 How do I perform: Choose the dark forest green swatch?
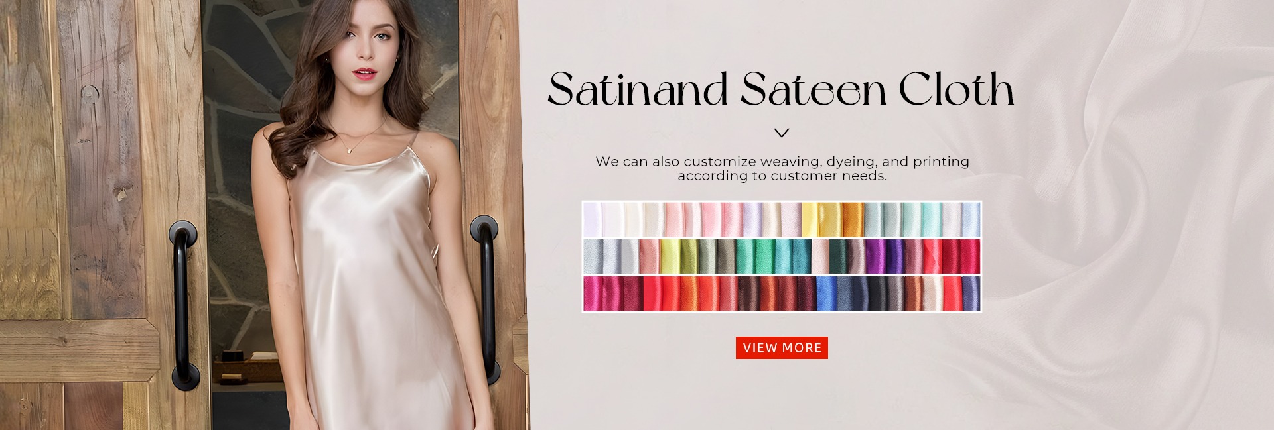click(839, 256)
